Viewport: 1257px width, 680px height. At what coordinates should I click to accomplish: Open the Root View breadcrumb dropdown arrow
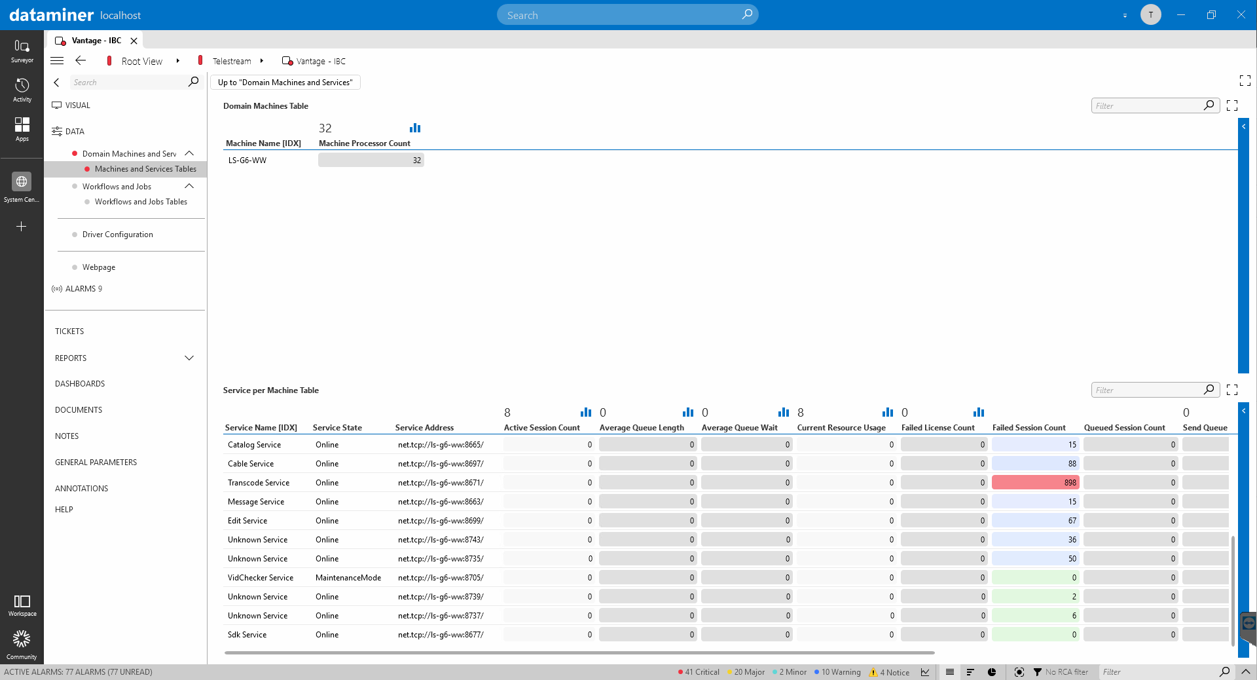click(177, 61)
